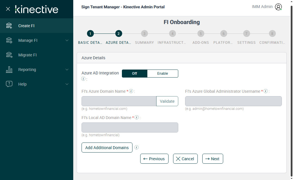Screen dimensions: 293x180
Task: Click info icon next to Azure Domain Name
Action: 131,91
